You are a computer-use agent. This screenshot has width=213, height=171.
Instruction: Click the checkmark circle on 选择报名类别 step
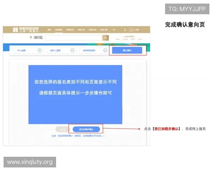click(105, 50)
